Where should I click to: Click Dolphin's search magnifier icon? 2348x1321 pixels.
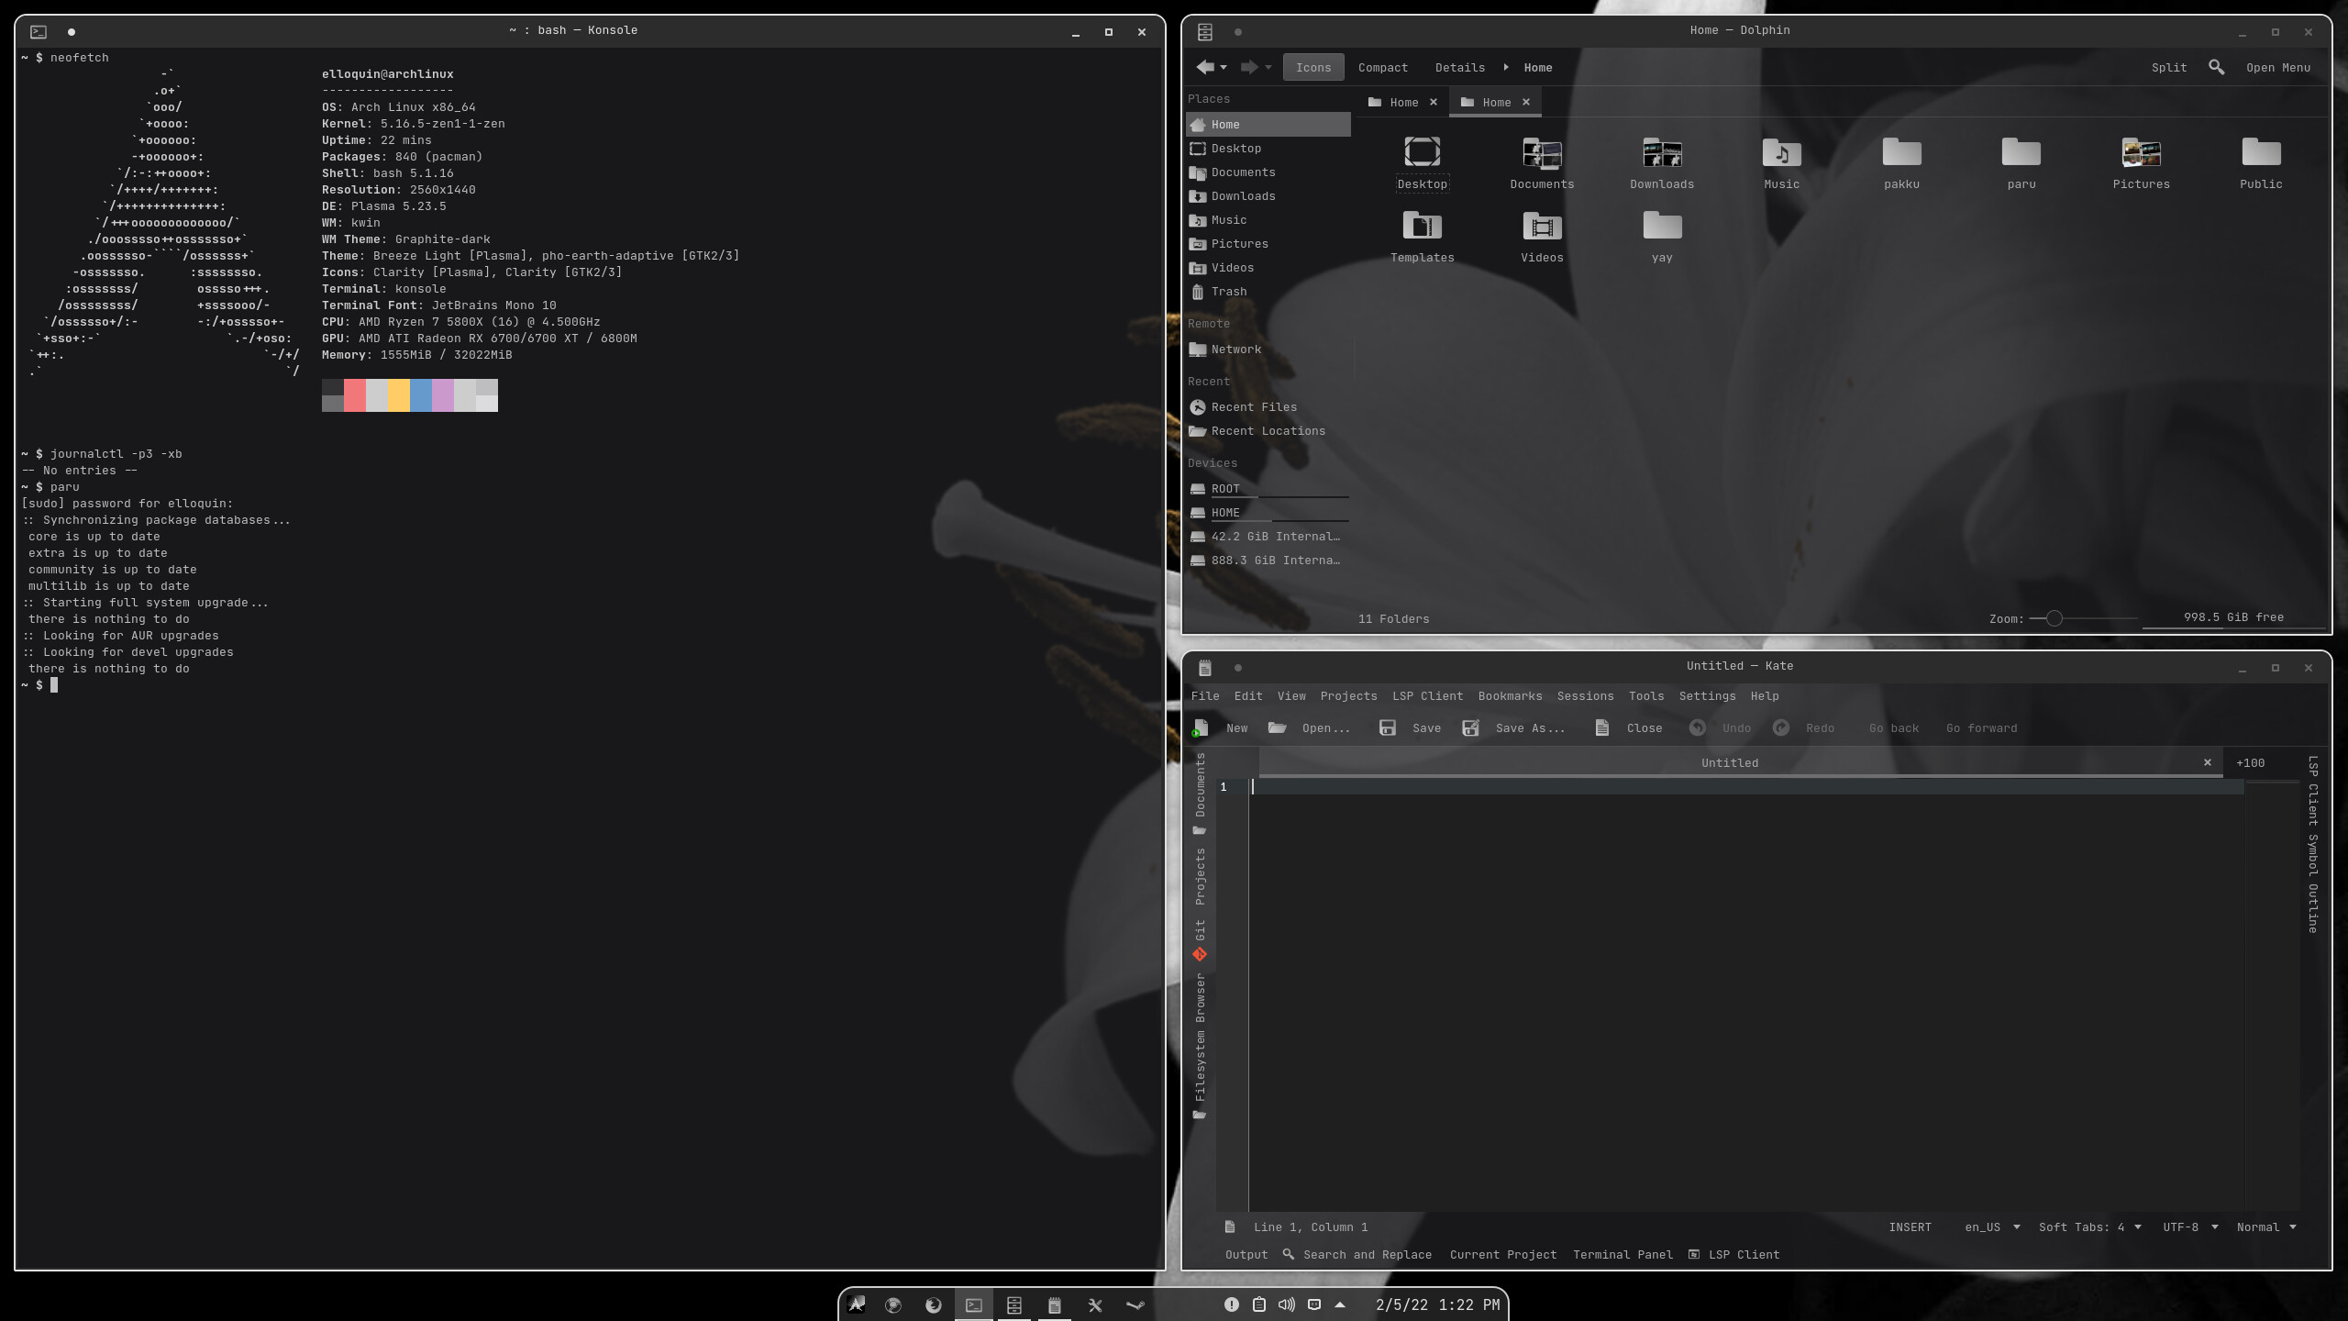2216,67
